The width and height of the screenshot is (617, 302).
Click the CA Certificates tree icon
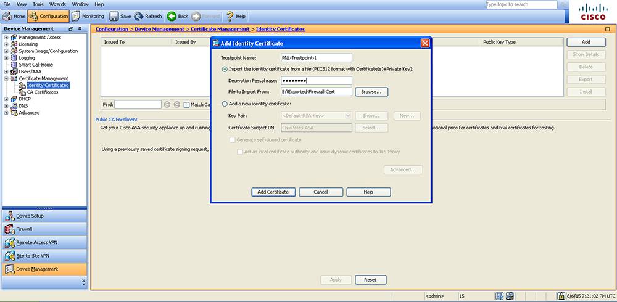click(22, 92)
